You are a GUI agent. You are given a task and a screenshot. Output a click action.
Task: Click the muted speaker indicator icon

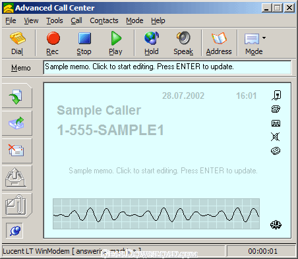click(x=276, y=137)
